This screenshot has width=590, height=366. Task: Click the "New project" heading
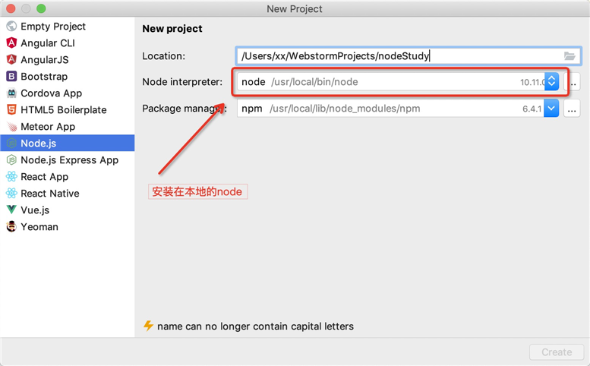(x=172, y=29)
